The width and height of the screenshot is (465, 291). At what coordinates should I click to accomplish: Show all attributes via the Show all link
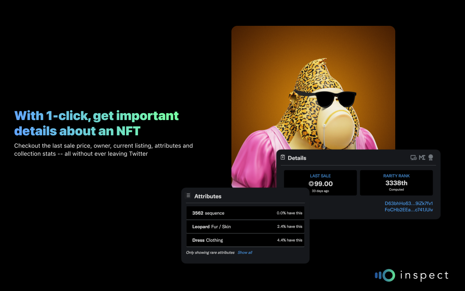coord(244,252)
